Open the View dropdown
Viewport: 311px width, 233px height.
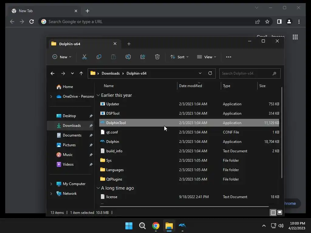coord(207,57)
